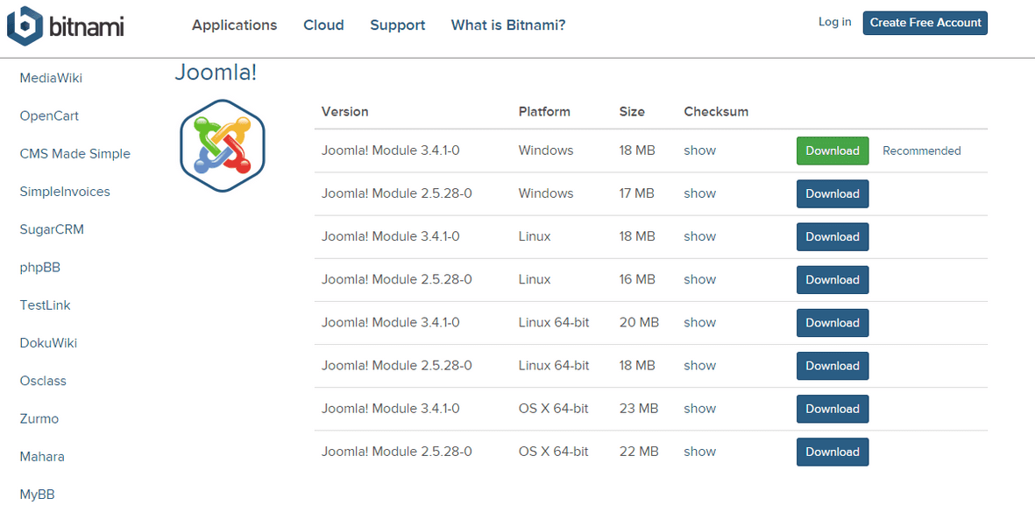The width and height of the screenshot is (1035, 512).
Task: Select Mahara in the sidebar
Action: pos(42,457)
